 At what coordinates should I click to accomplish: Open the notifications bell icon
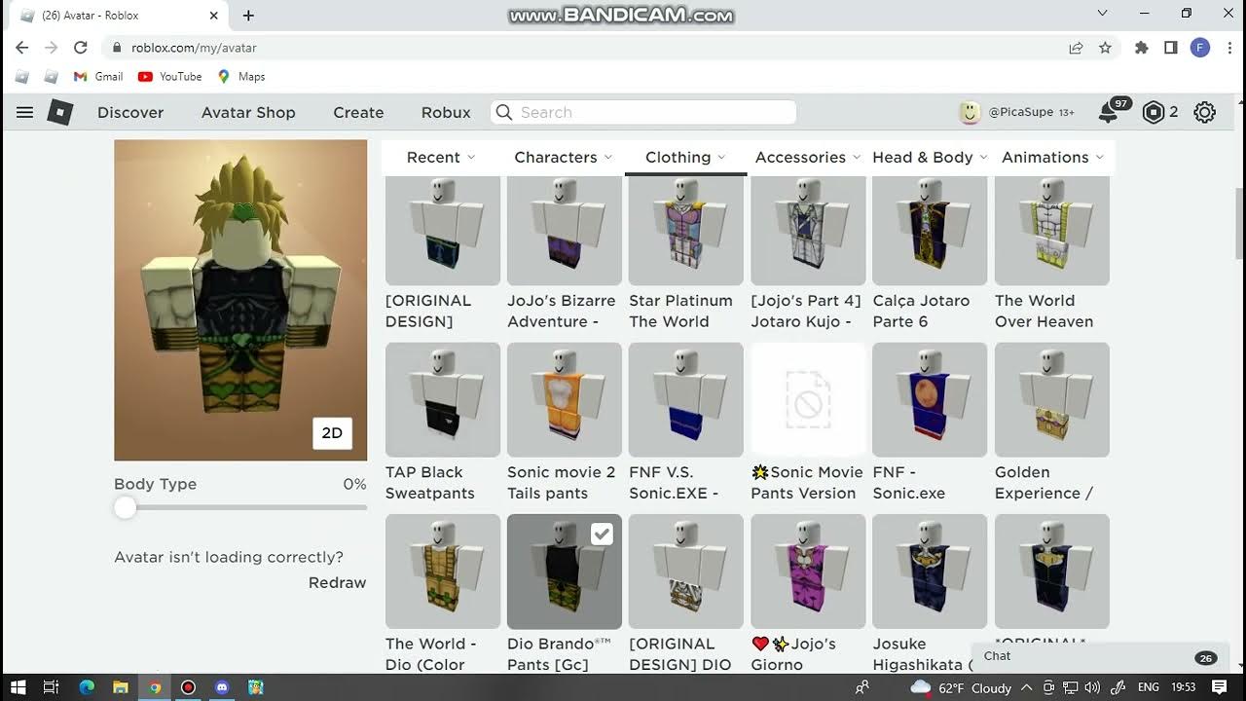pyautogui.click(x=1108, y=113)
